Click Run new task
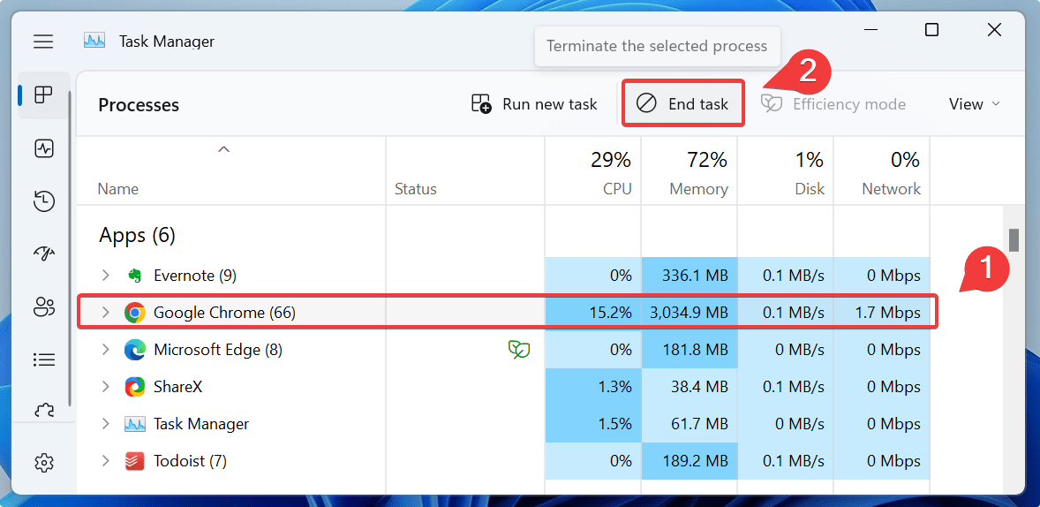 click(x=534, y=104)
